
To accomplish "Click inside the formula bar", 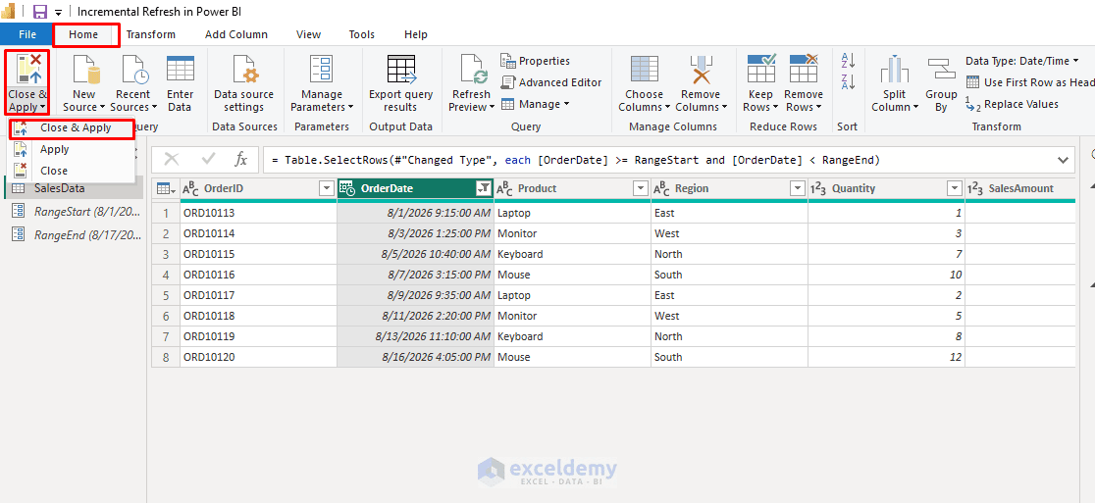I will click(x=656, y=160).
